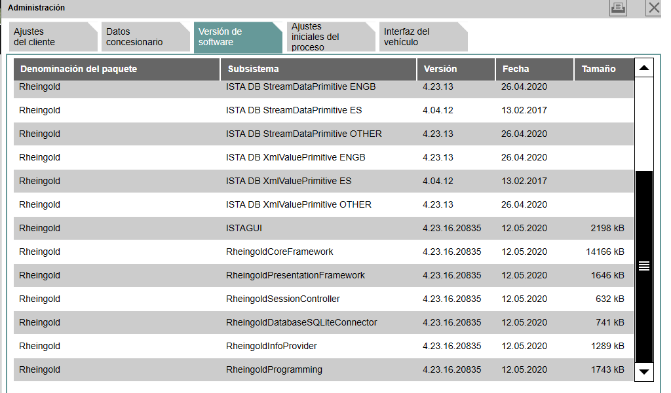Sort by Denominación del paquete header
Viewport: 671px width, 393px height.
[x=117, y=69]
